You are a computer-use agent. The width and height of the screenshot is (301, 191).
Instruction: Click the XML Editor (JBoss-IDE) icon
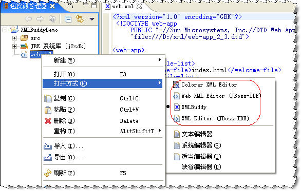(176, 118)
